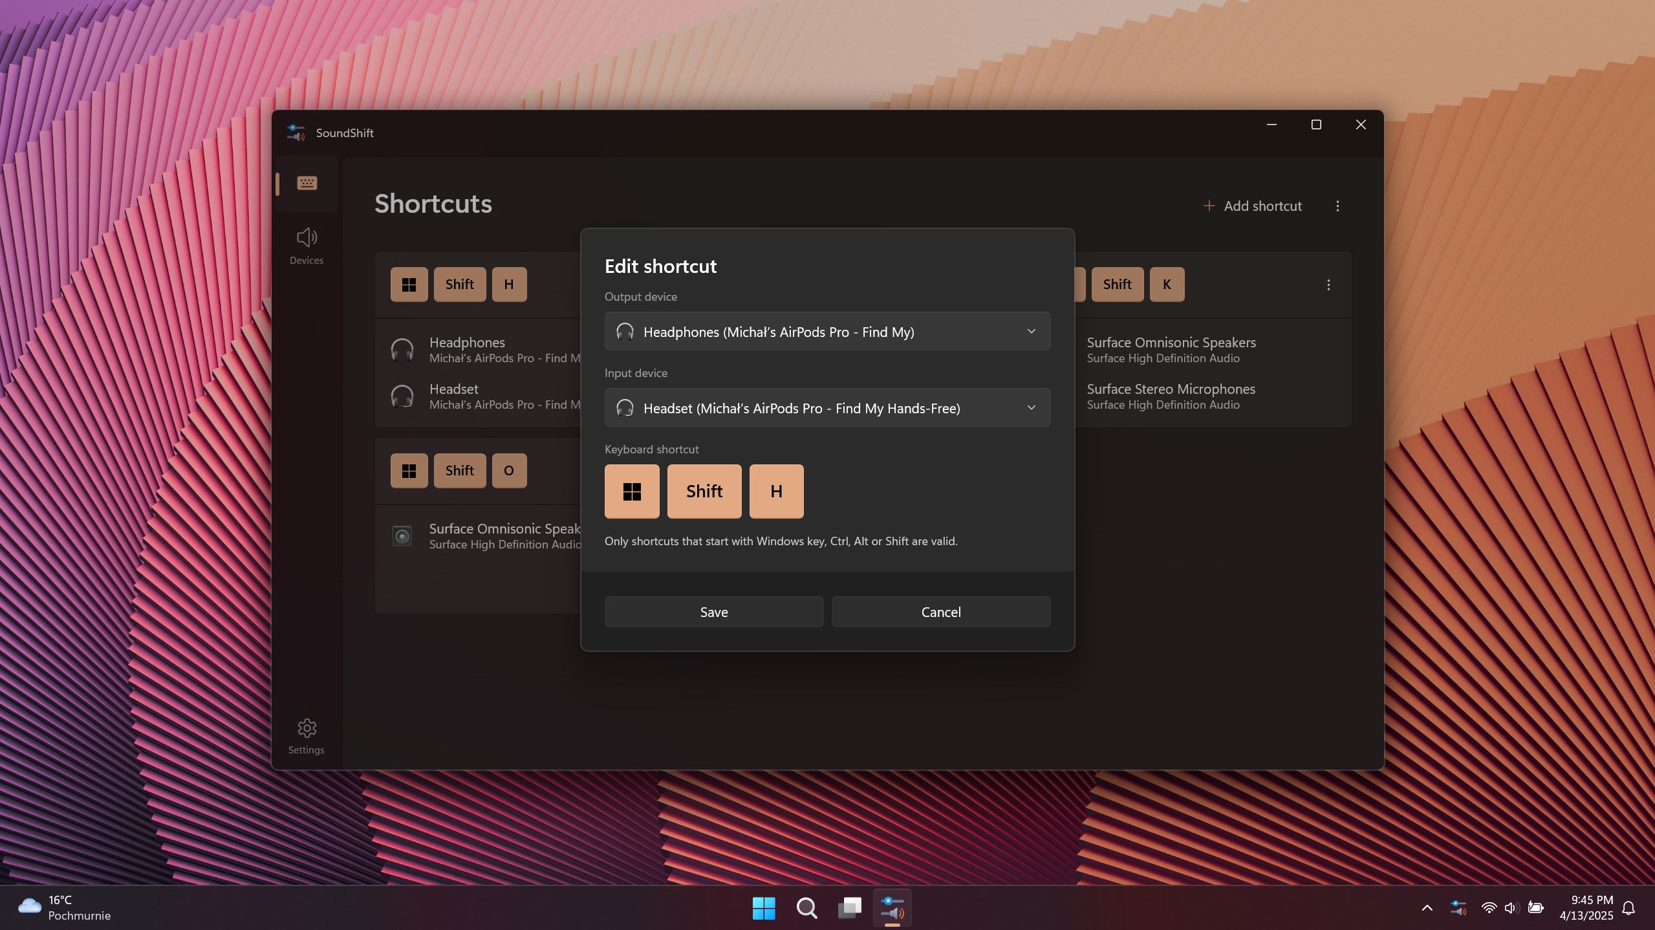Save the edited shortcut
Screen dimensions: 1655x930
(714, 612)
